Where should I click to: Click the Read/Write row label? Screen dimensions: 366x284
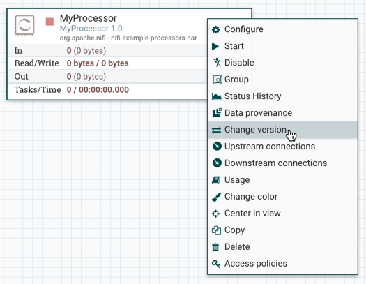[37, 63]
